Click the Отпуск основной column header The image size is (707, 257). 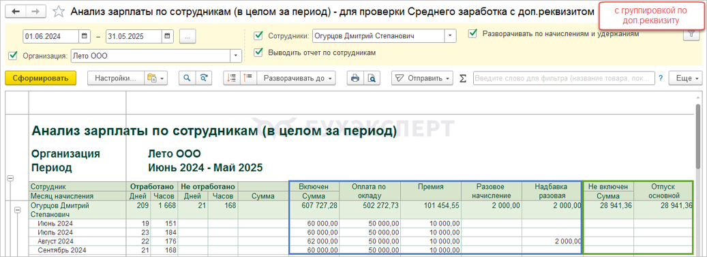664,191
